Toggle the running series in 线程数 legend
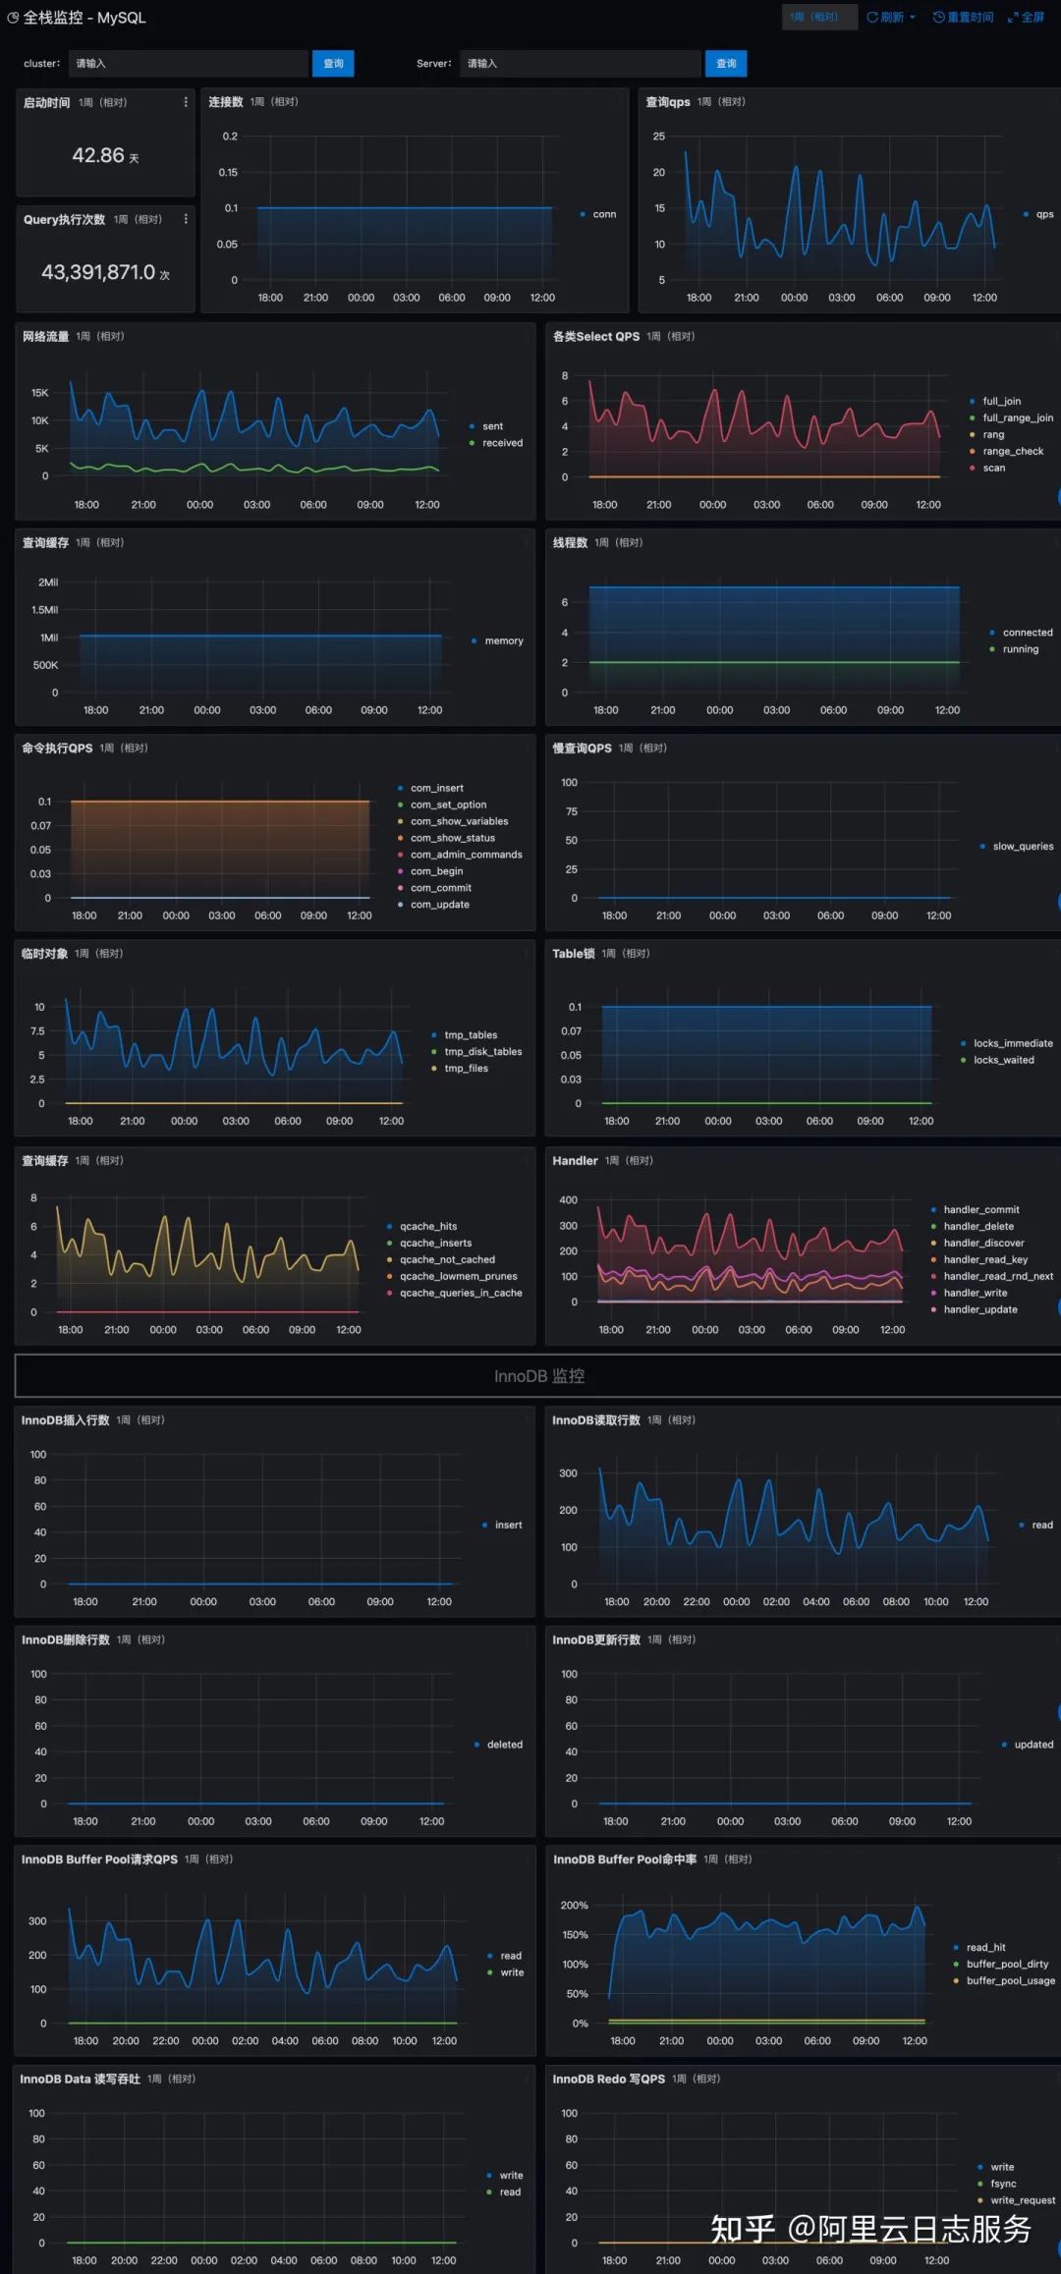 pyautogui.click(x=1014, y=649)
